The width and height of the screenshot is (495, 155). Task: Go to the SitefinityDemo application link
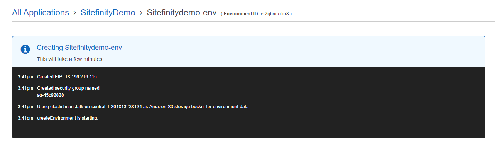click(108, 13)
